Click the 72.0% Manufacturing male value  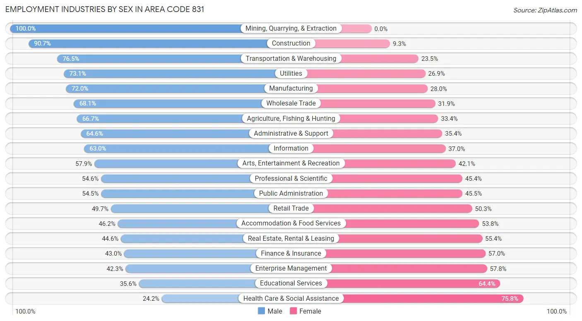click(x=80, y=89)
